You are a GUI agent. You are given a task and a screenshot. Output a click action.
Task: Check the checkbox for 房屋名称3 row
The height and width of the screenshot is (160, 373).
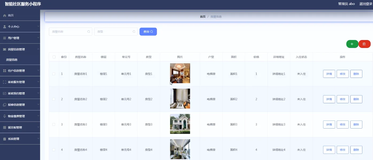click(54, 124)
